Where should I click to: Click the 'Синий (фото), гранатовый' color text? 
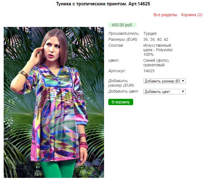[x=156, y=63]
